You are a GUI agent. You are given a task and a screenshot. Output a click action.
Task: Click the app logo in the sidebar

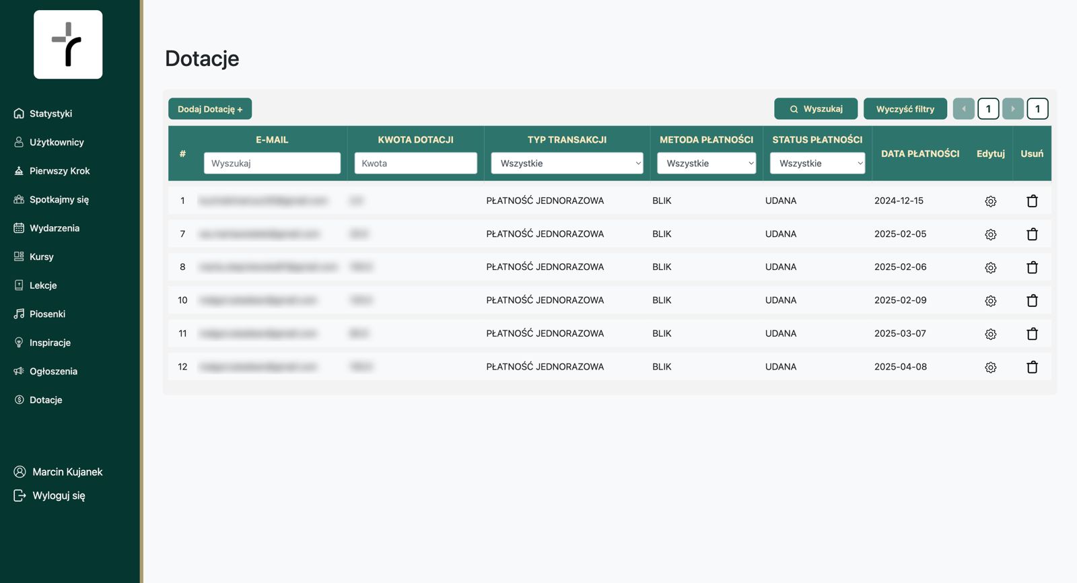point(68,44)
